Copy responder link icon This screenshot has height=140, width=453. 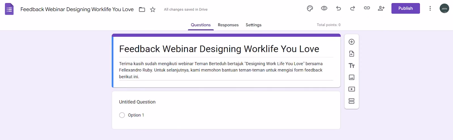(367, 8)
